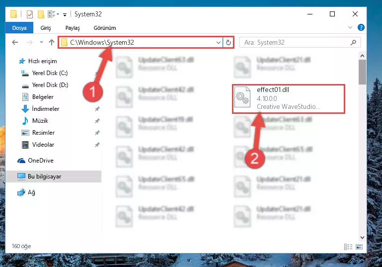Click the pin icon beside İndirmeler

(x=97, y=109)
